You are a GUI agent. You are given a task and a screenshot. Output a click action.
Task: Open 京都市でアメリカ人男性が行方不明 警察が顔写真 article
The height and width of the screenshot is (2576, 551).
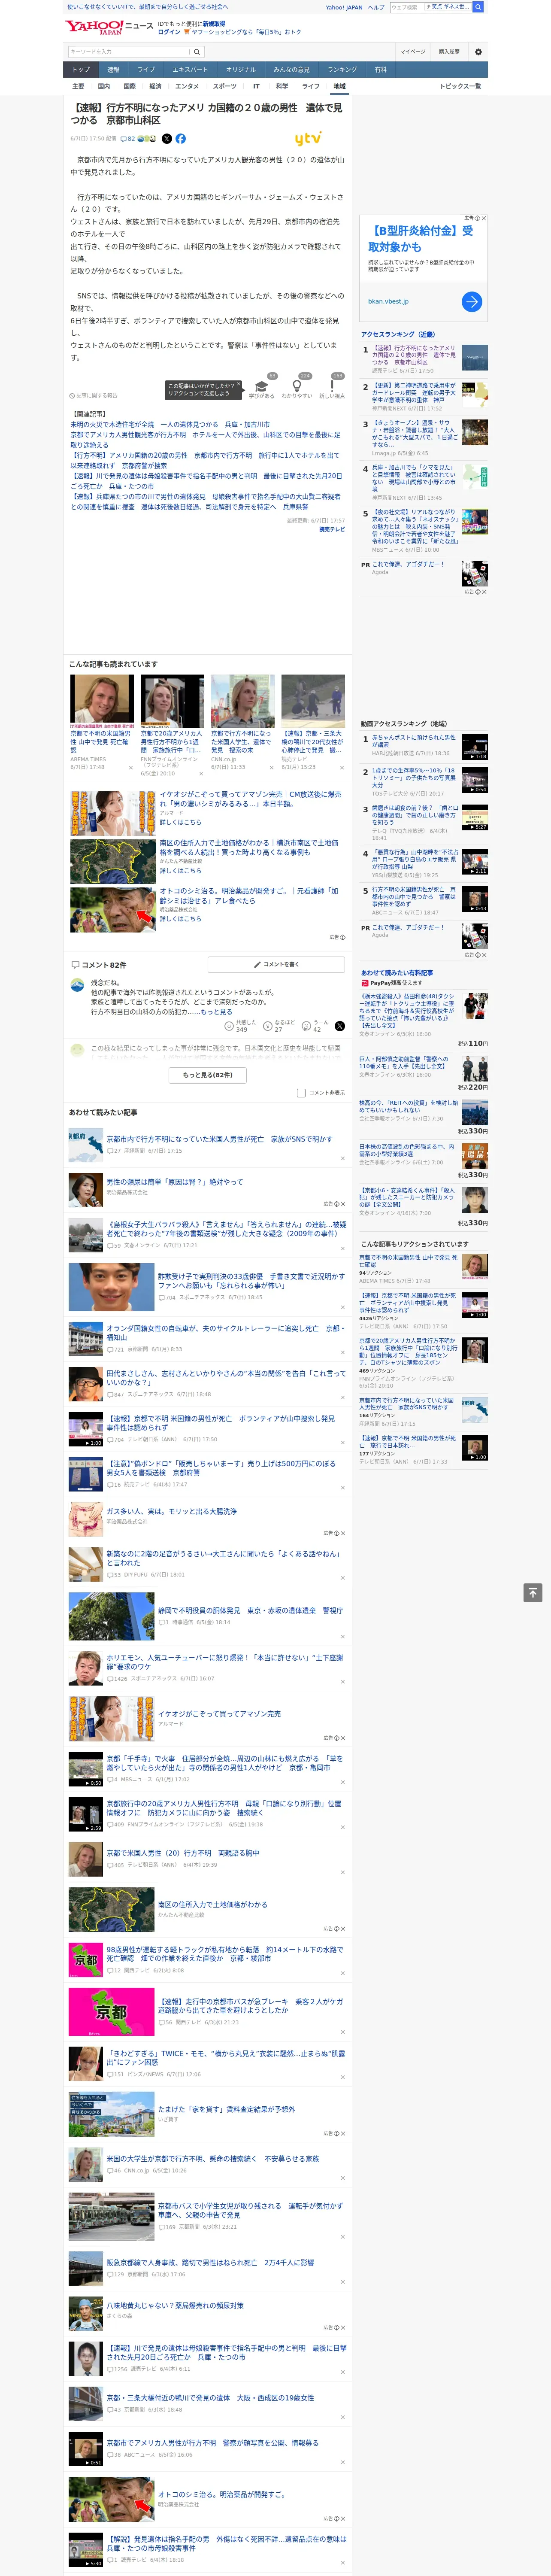pyautogui.click(x=212, y=2443)
